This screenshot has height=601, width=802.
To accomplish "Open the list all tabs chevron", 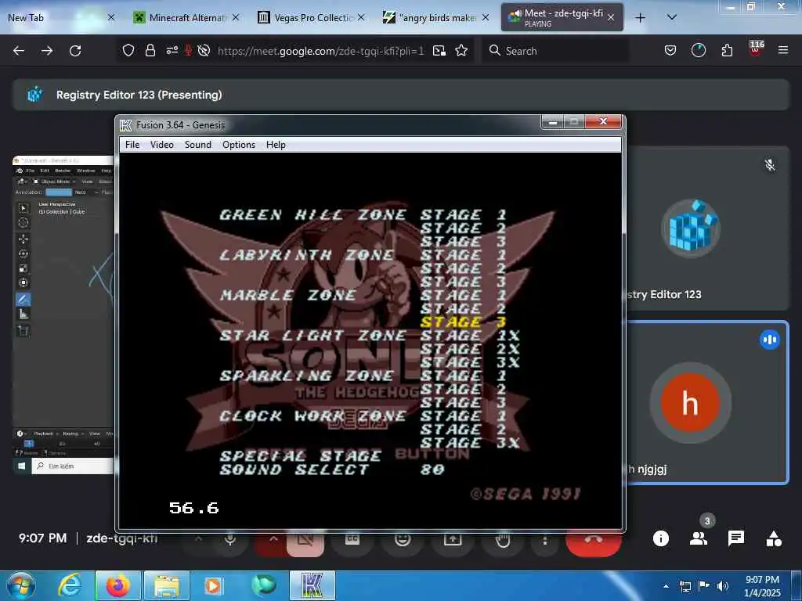I will 672,17.
